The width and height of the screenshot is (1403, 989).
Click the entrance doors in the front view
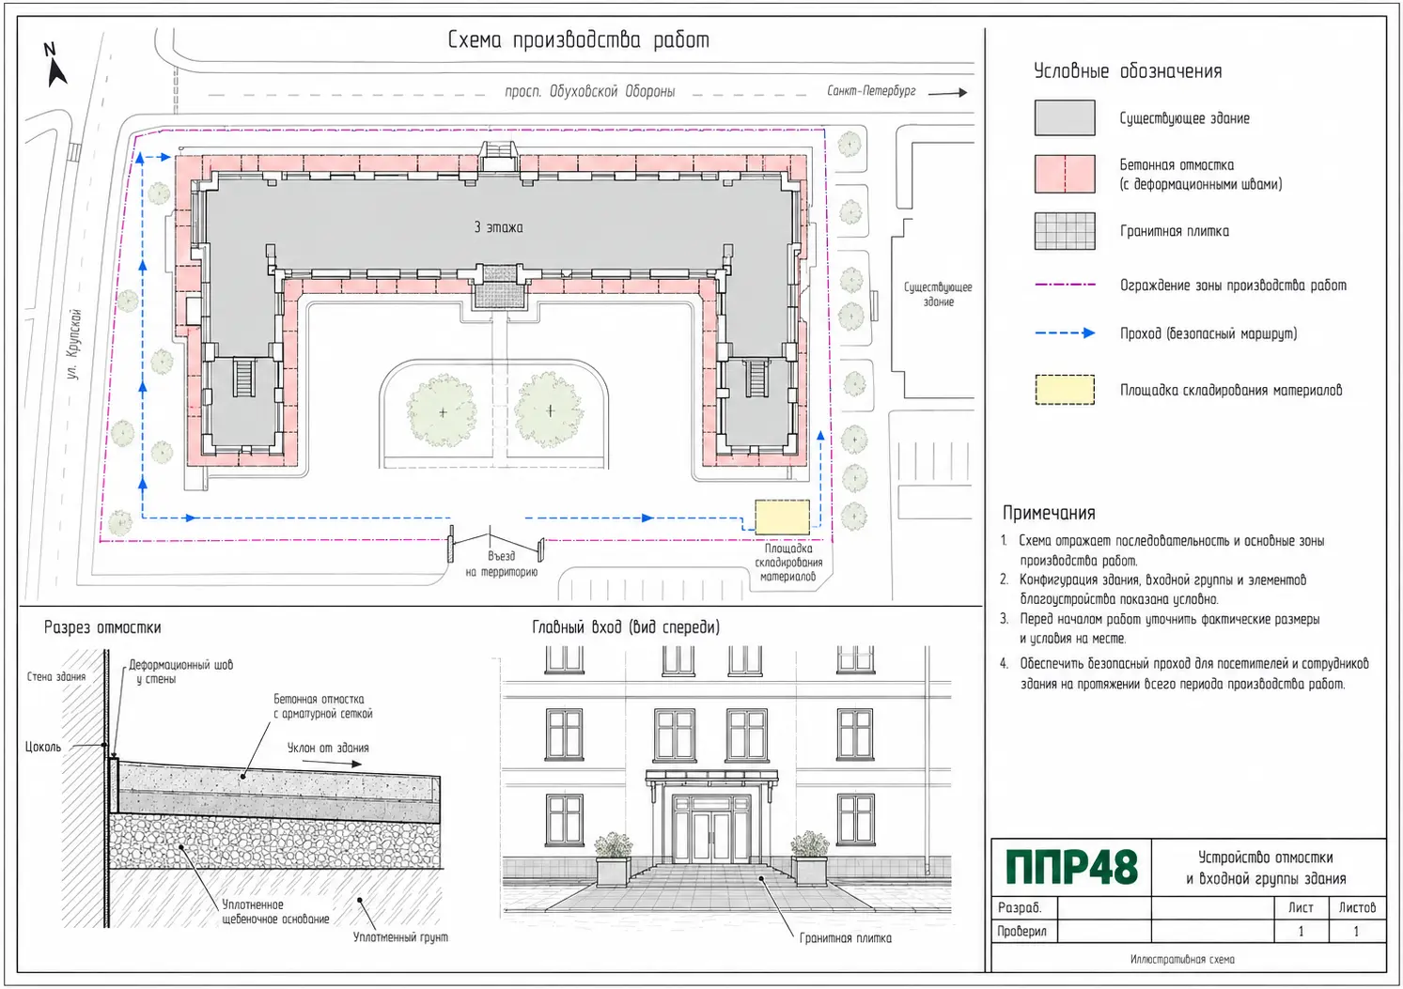pyautogui.click(x=710, y=838)
